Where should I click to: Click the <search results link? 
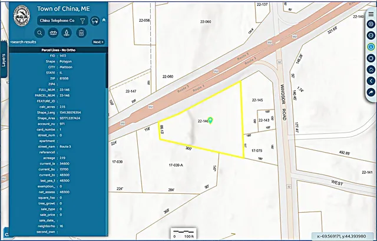(x=24, y=42)
